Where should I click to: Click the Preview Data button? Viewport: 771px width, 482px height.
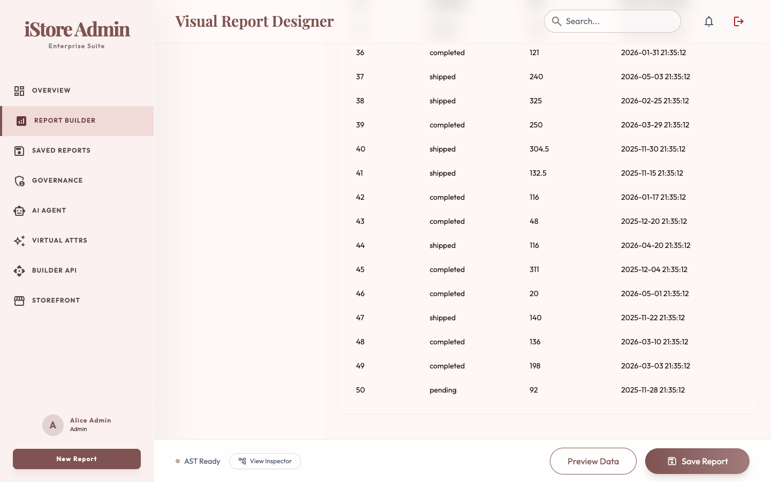tap(593, 461)
